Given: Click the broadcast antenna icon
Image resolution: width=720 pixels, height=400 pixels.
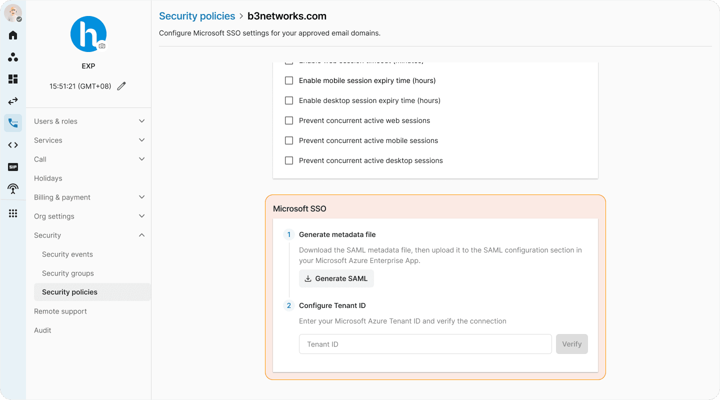Looking at the screenshot, I should tap(13, 188).
